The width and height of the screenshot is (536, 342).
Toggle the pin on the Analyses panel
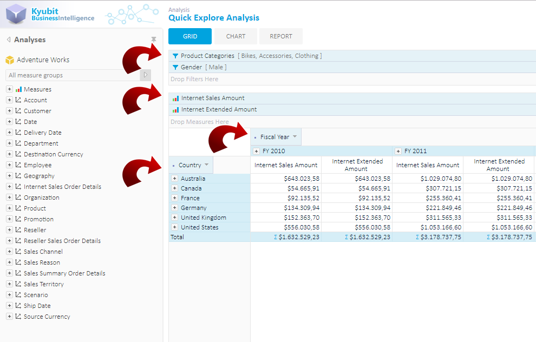(x=153, y=39)
